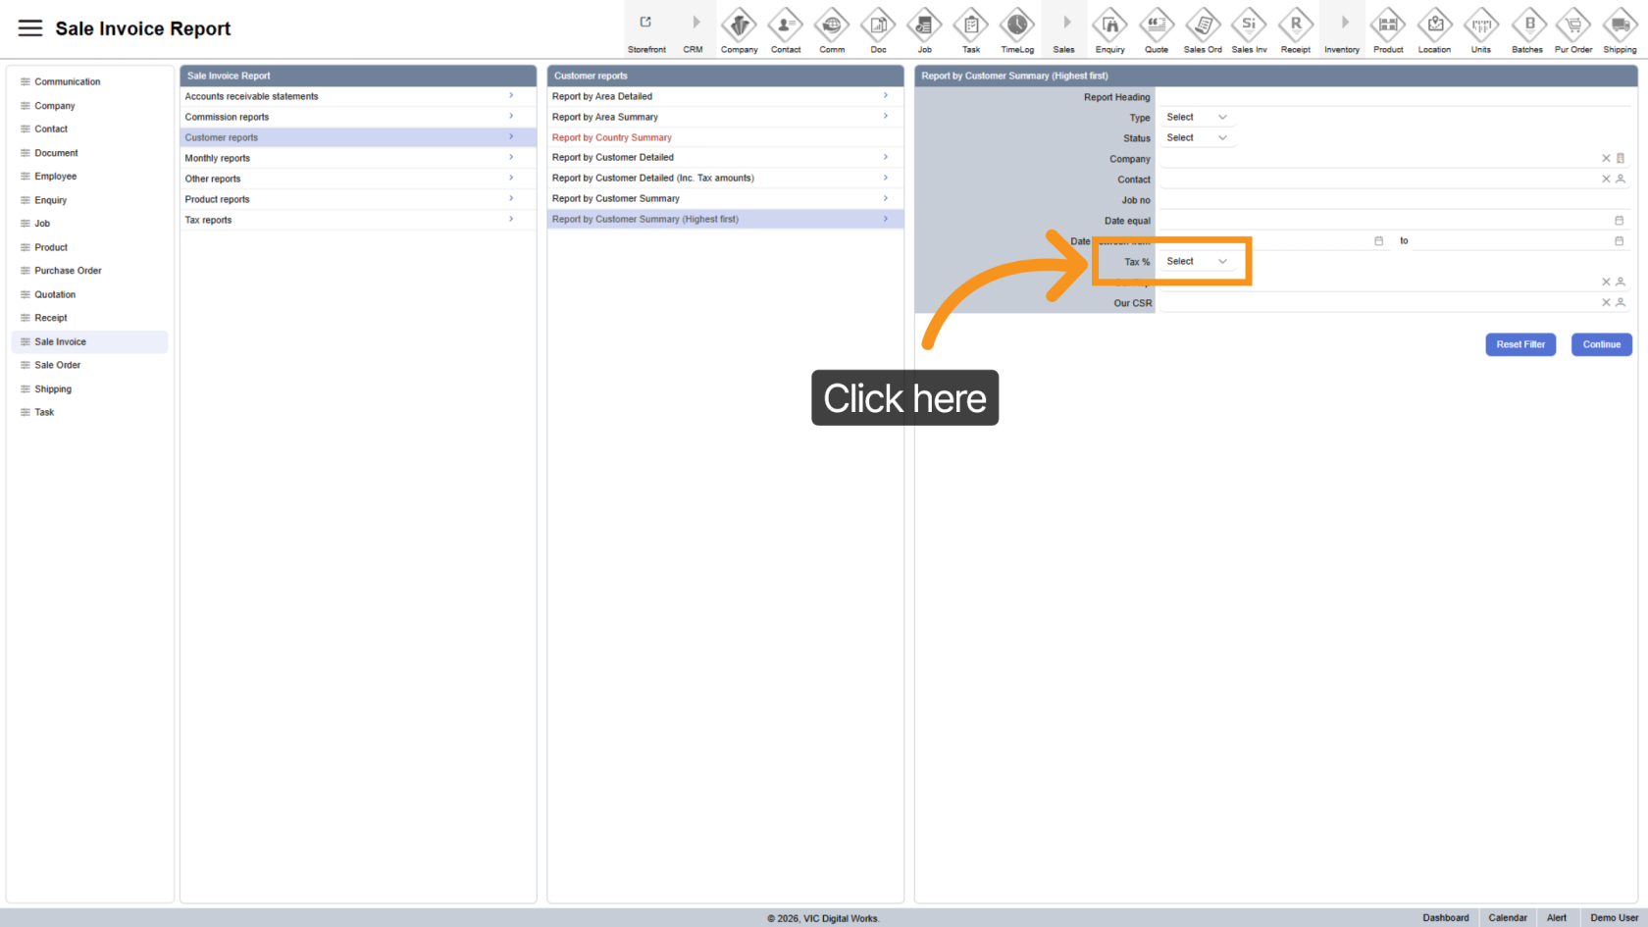Open the TimeLog clock icon
Screen dimensions: 1648x927
1016,25
